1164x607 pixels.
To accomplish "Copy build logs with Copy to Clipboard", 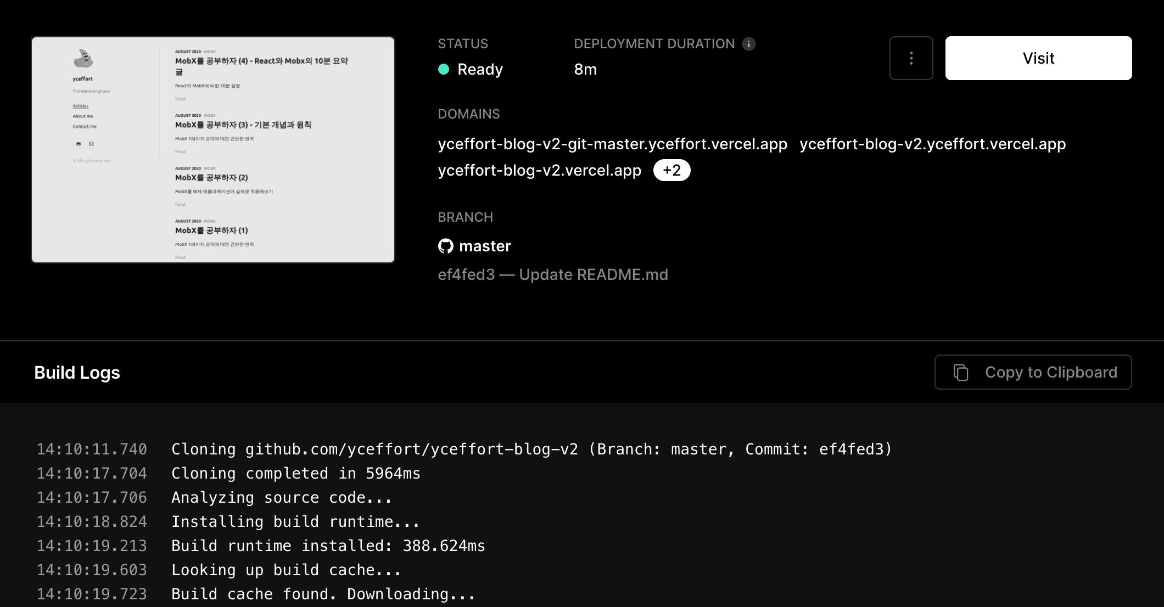I will coord(1033,372).
